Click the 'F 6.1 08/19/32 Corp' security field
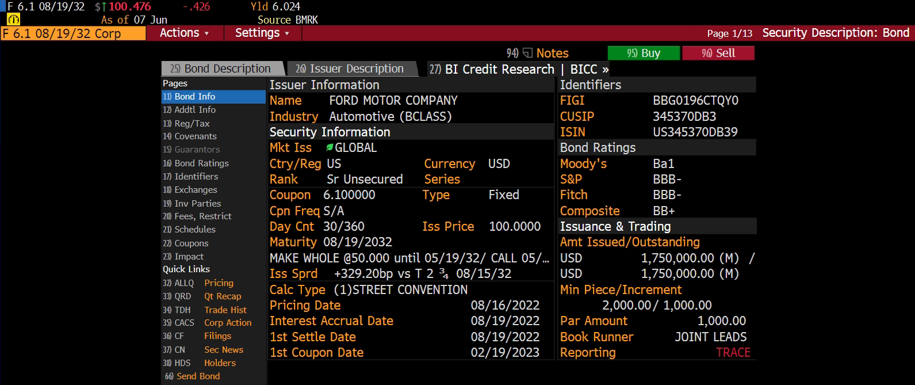Screen dimensions: 915x385 (73, 33)
